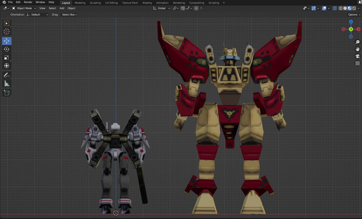Open the viewport View menu
This screenshot has height=219, width=362.
42,8
